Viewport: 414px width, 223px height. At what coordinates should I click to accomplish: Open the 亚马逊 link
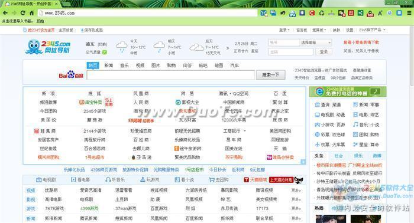click(141, 157)
